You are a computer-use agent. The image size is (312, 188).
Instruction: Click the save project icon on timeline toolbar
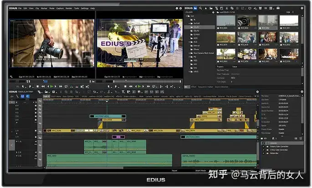tap(53, 91)
